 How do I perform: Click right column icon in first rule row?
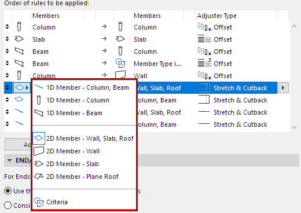click(120, 27)
